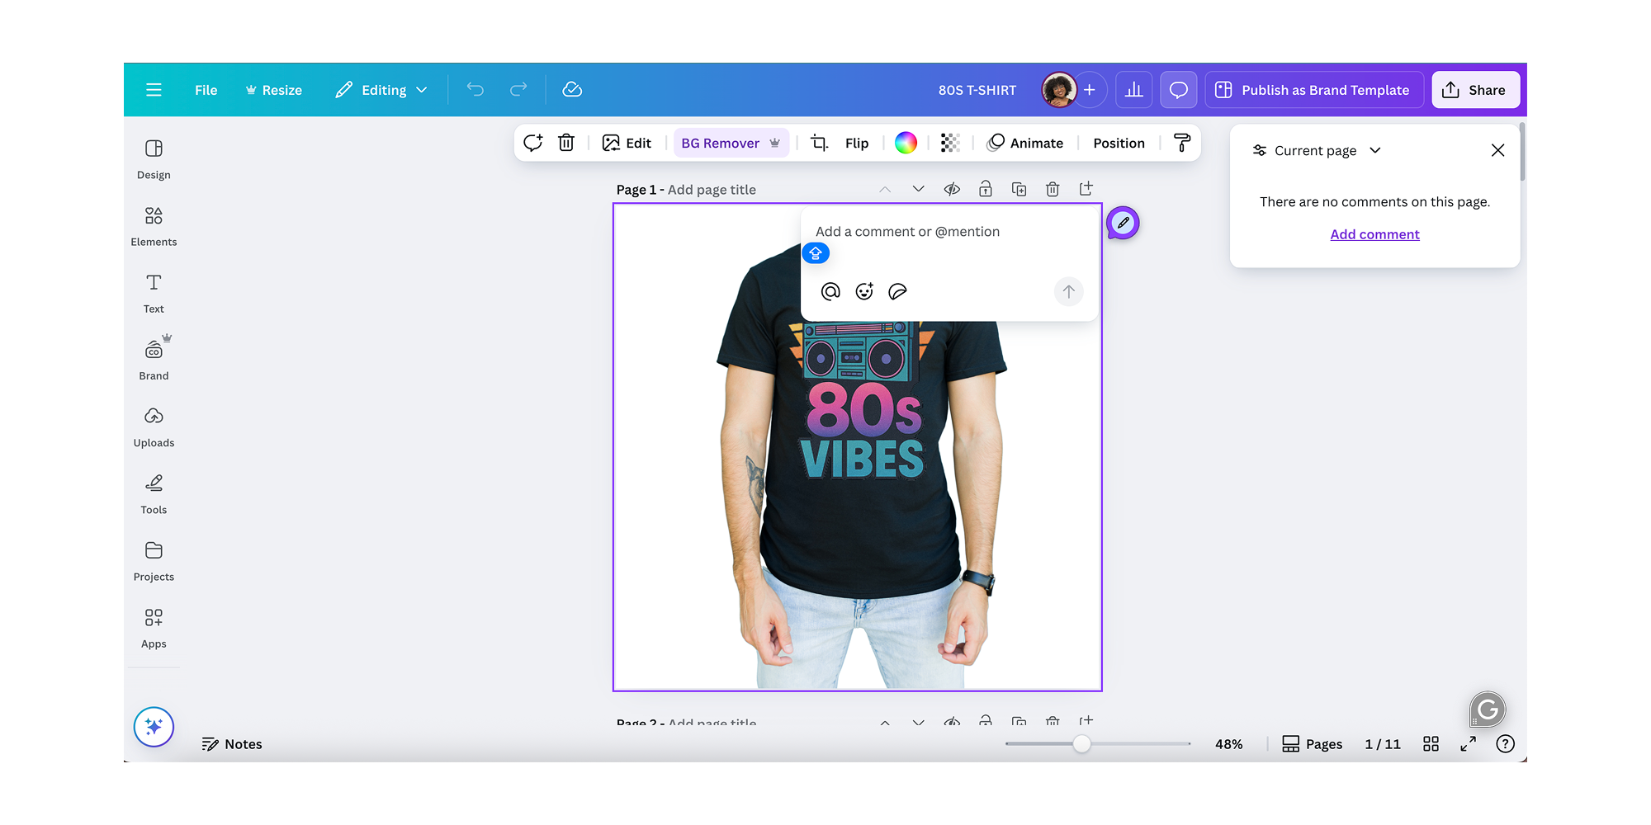Toggle page visibility with the eye icon
Screen dimensions: 1651x825
pyautogui.click(x=951, y=189)
